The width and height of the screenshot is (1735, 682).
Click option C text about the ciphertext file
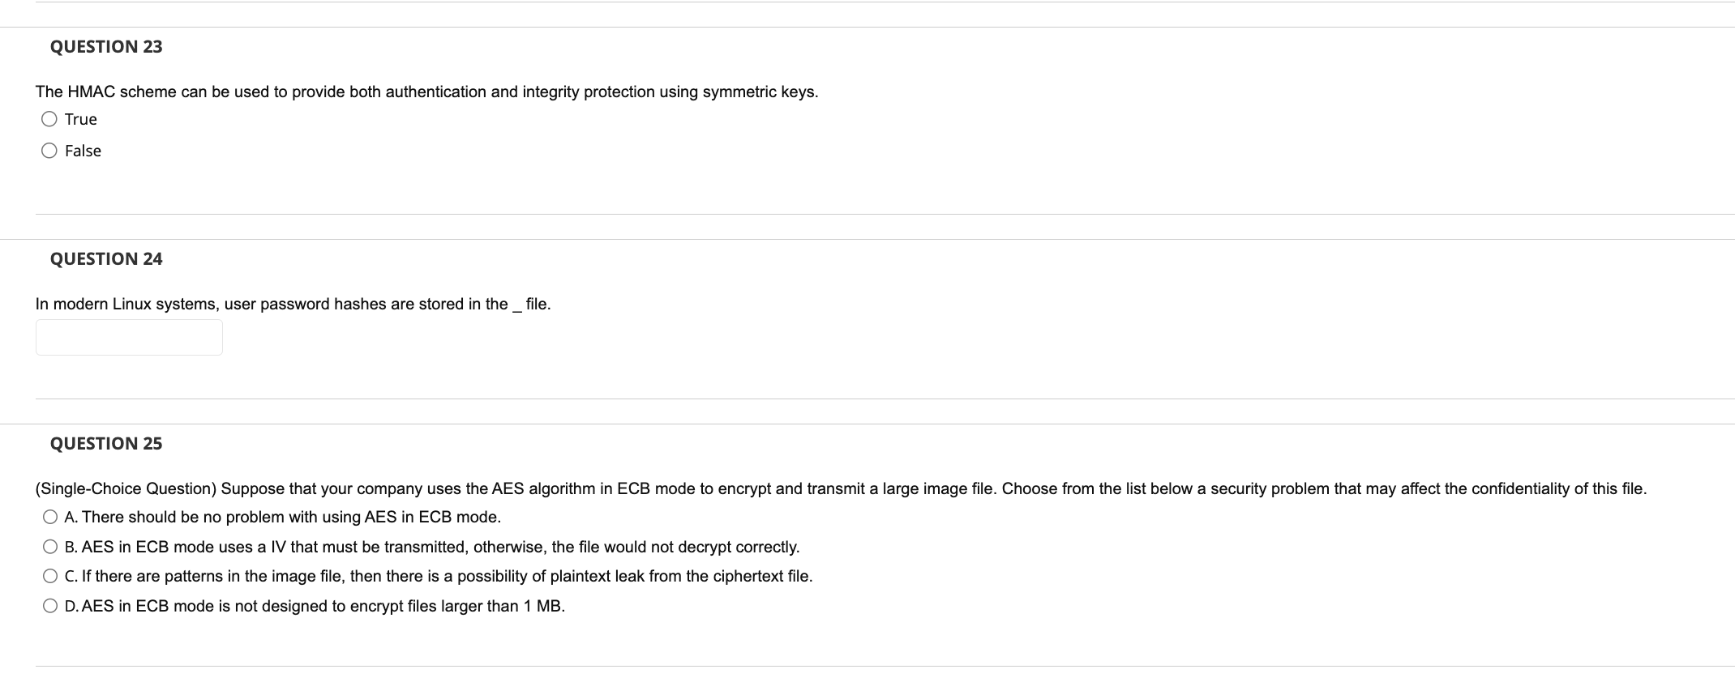439,575
